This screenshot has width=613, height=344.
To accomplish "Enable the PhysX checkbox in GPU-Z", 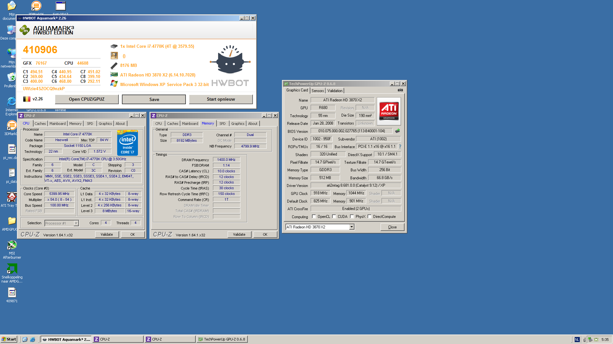I will tap(352, 217).
